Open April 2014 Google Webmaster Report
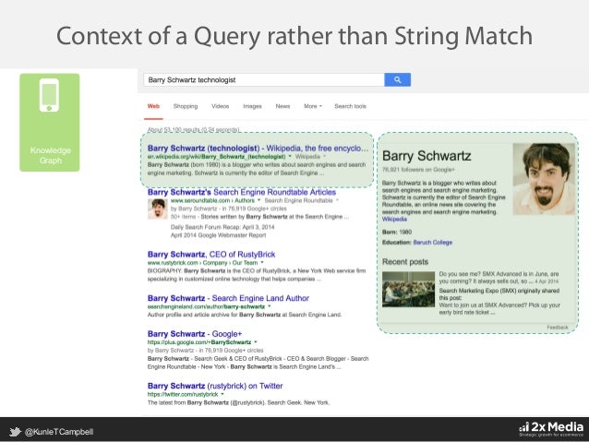The width and height of the screenshot is (589, 442). point(218,235)
